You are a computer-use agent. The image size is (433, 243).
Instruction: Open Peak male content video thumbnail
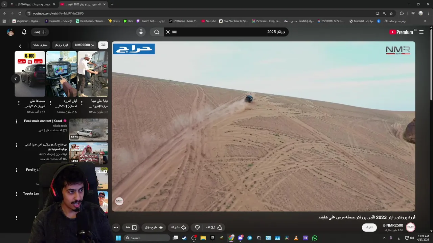[89, 129]
